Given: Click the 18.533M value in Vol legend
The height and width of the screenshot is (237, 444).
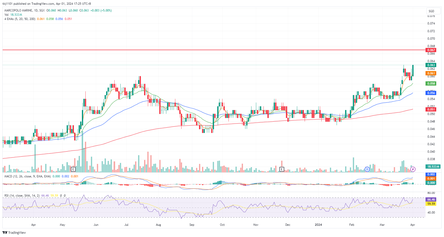Looking at the screenshot, I should click(16, 15).
